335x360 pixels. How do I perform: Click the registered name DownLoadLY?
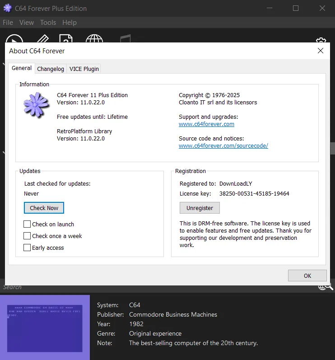(x=236, y=184)
